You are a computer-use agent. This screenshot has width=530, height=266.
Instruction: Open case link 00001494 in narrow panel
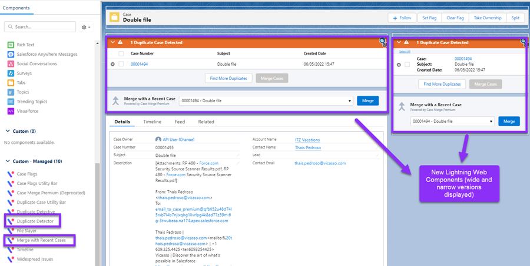click(x=463, y=59)
